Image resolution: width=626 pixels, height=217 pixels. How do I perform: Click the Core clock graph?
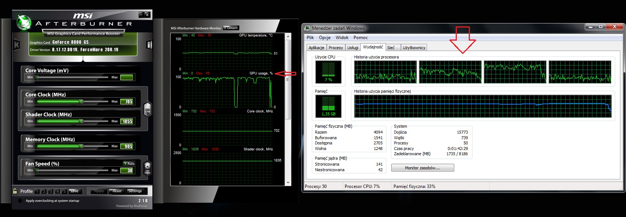[x=228, y=130]
